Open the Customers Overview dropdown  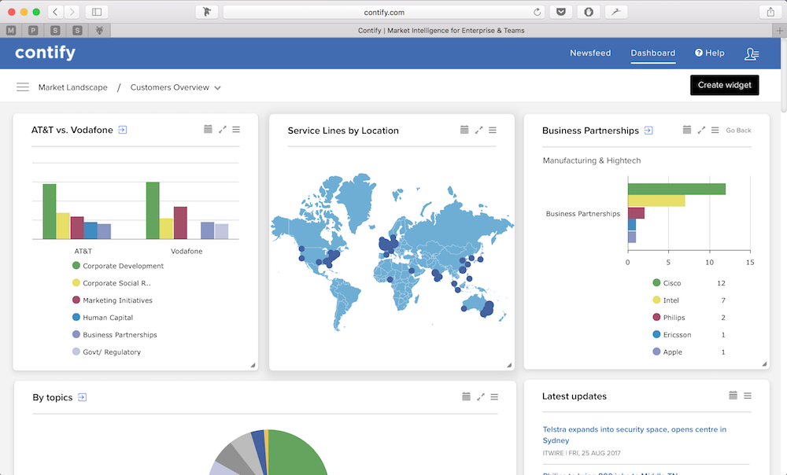tap(176, 87)
